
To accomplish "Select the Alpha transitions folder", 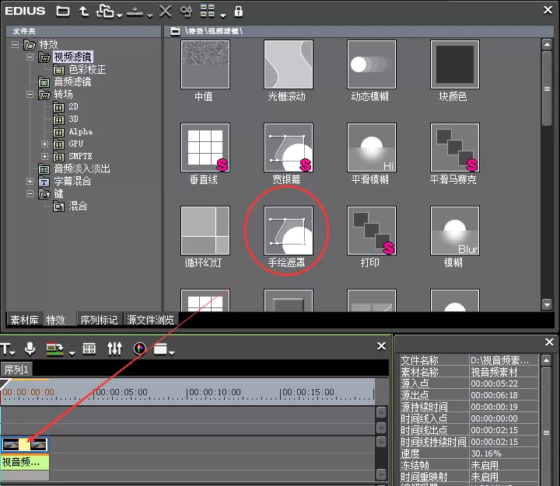I will 80,131.
